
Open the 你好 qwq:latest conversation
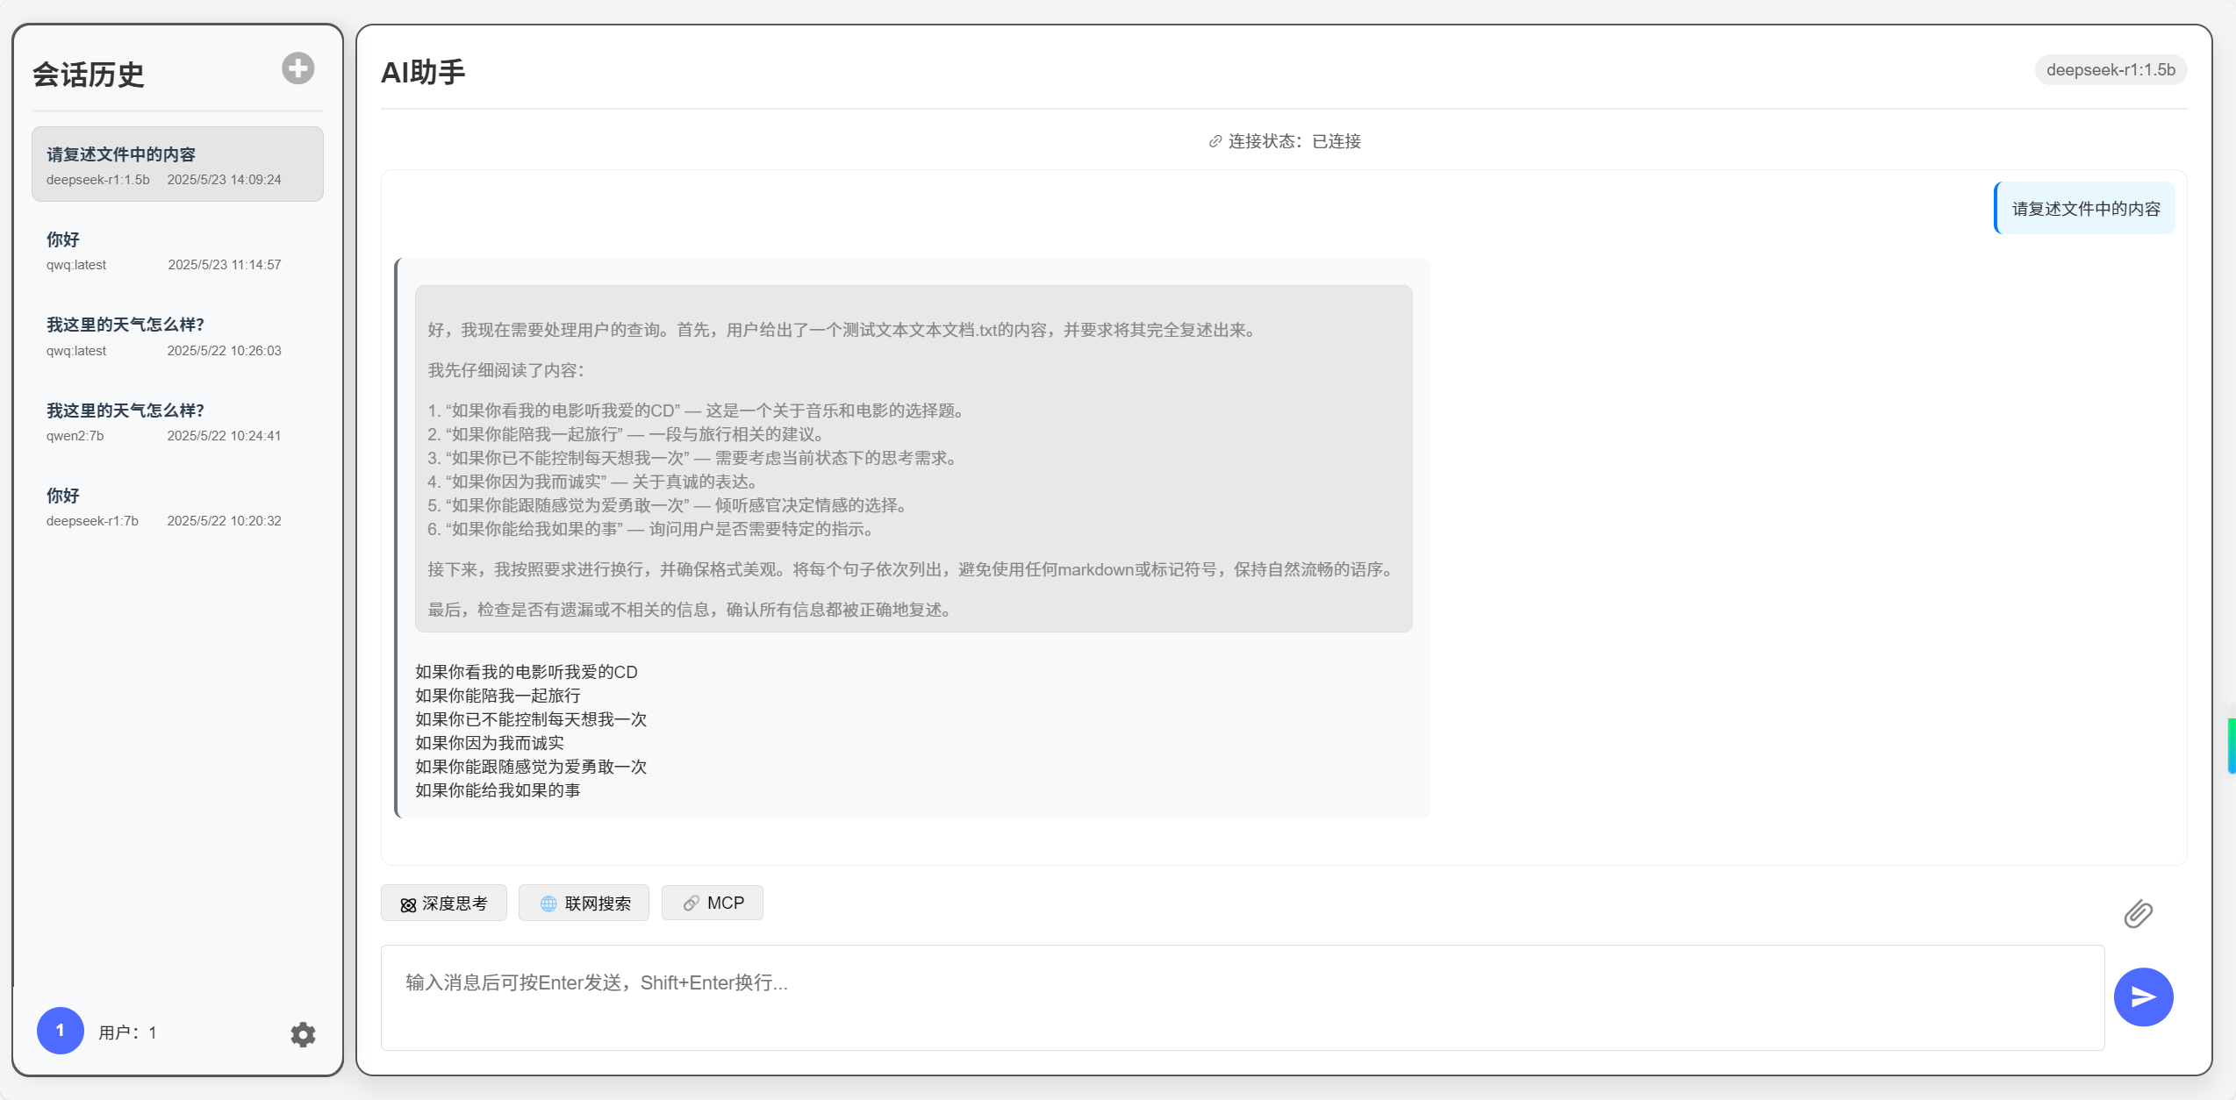point(177,251)
